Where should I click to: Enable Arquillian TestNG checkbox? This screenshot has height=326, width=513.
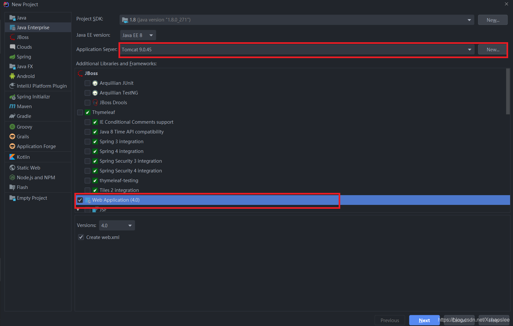coord(87,93)
